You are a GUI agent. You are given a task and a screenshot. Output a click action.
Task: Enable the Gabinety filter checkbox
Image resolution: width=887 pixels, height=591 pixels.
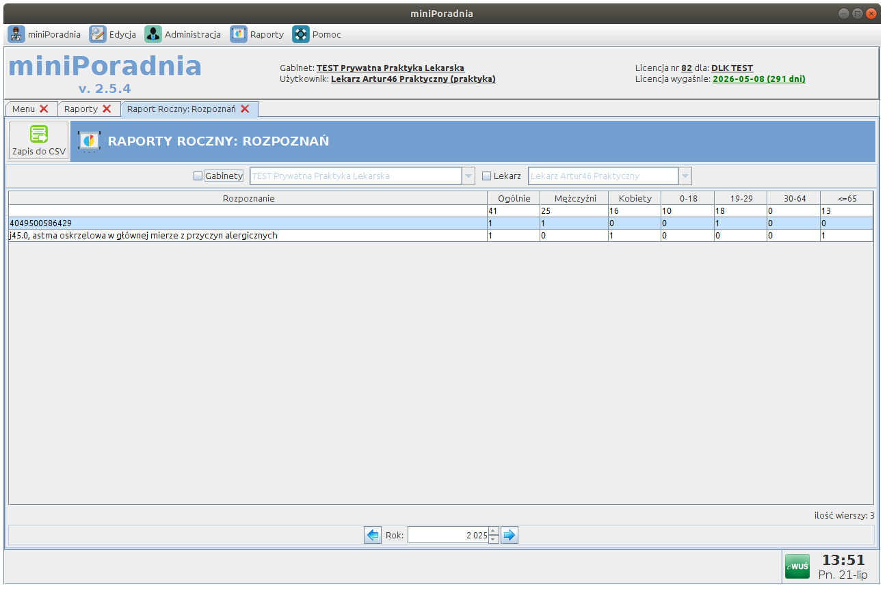click(x=198, y=176)
